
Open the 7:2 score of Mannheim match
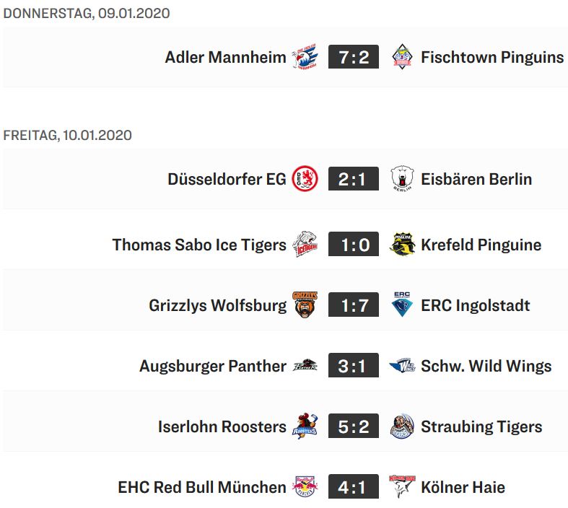click(x=354, y=57)
